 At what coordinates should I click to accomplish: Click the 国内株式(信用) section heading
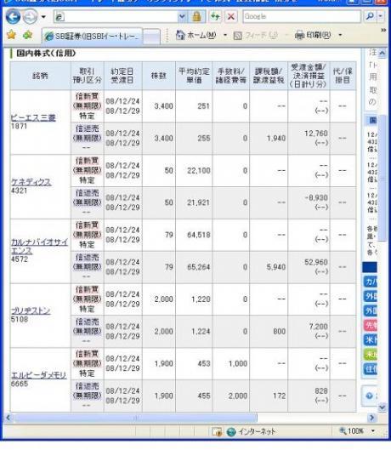pos(46,53)
